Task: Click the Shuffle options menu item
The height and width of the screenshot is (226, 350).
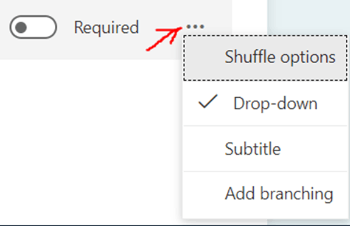Action: pyautogui.click(x=265, y=58)
